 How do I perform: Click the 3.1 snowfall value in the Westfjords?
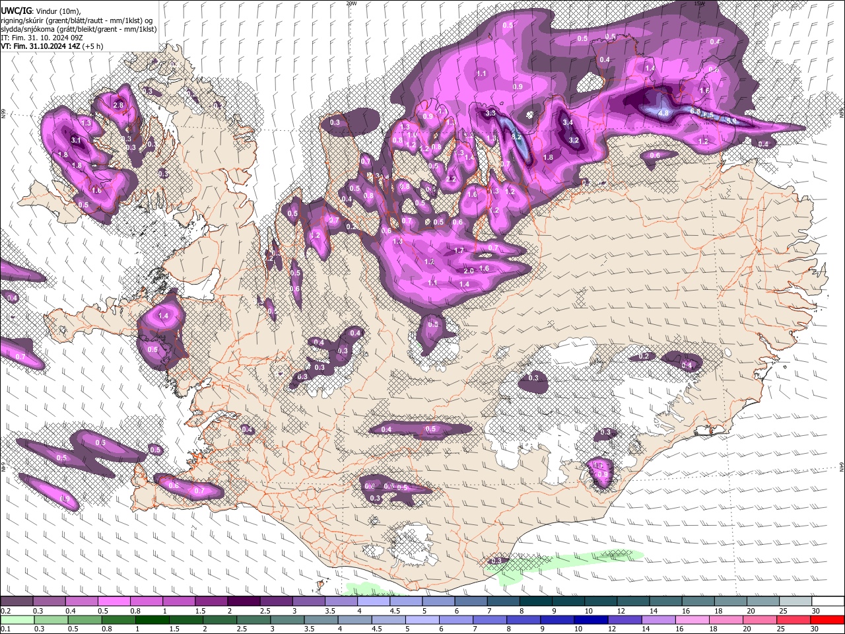coord(75,140)
